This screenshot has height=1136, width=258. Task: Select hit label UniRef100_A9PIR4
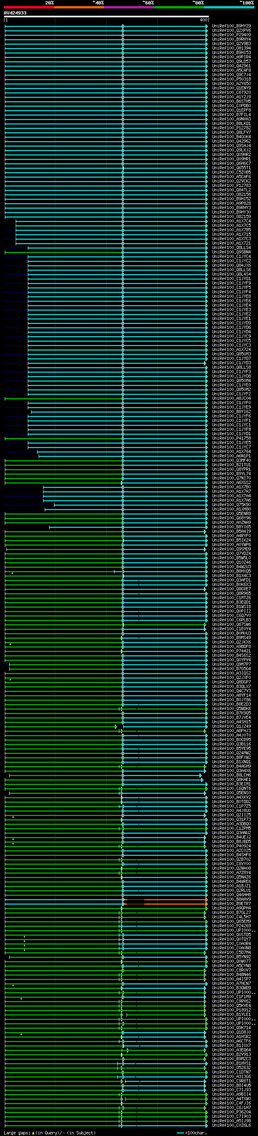[231, 57]
